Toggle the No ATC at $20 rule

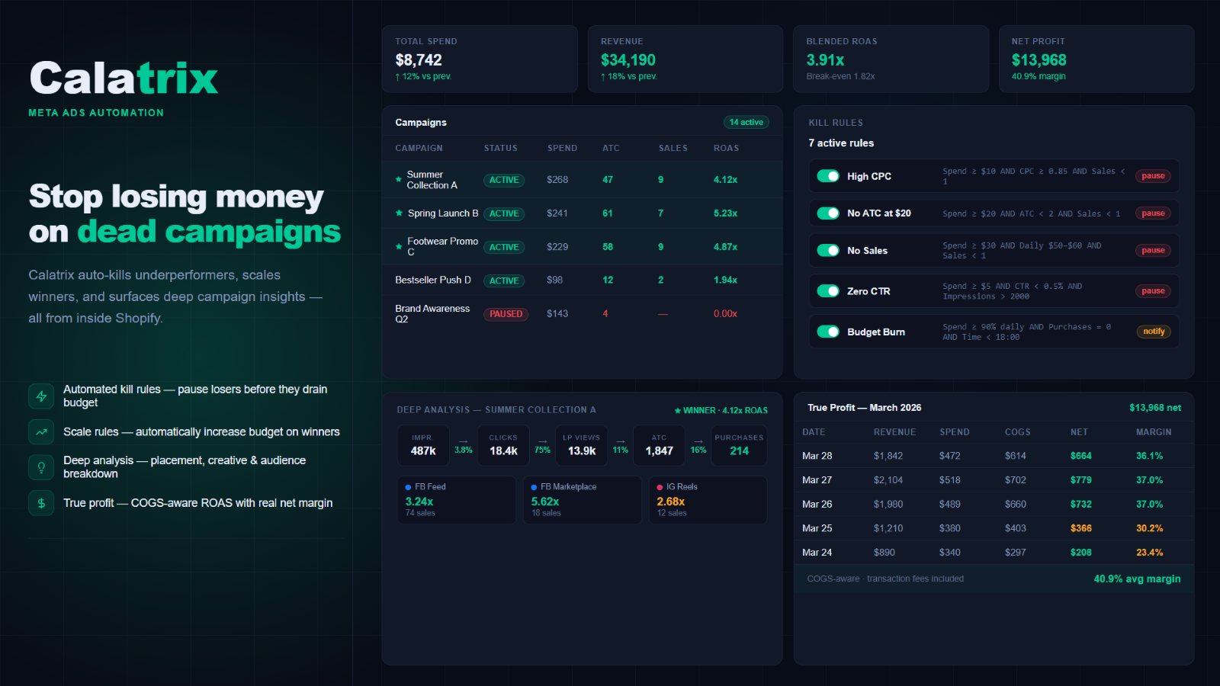tap(828, 213)
